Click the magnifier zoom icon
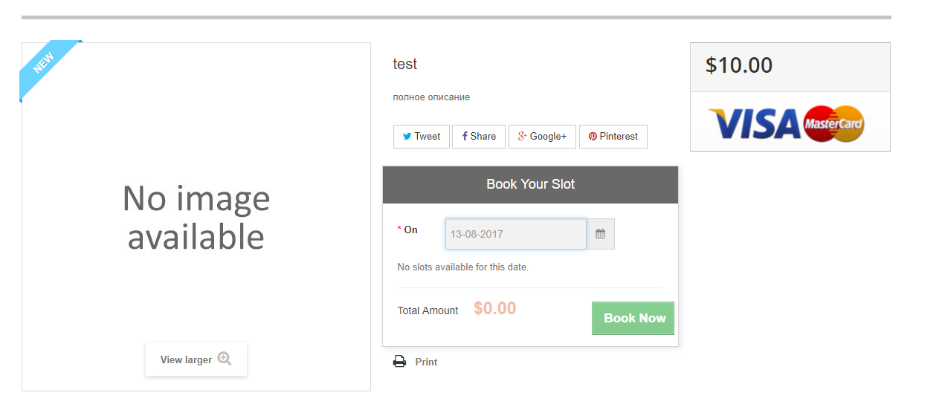The height and width of the screenshot is (410, 945). coord(225,359)
